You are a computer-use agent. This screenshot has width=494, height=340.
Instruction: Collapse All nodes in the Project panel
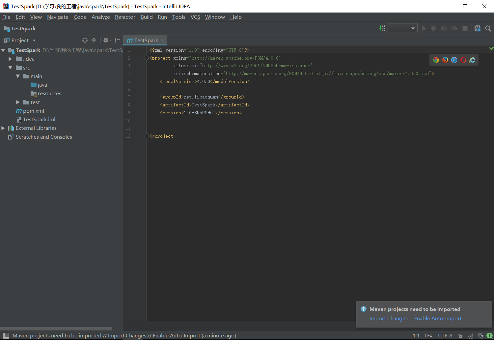tap(94, 40)
